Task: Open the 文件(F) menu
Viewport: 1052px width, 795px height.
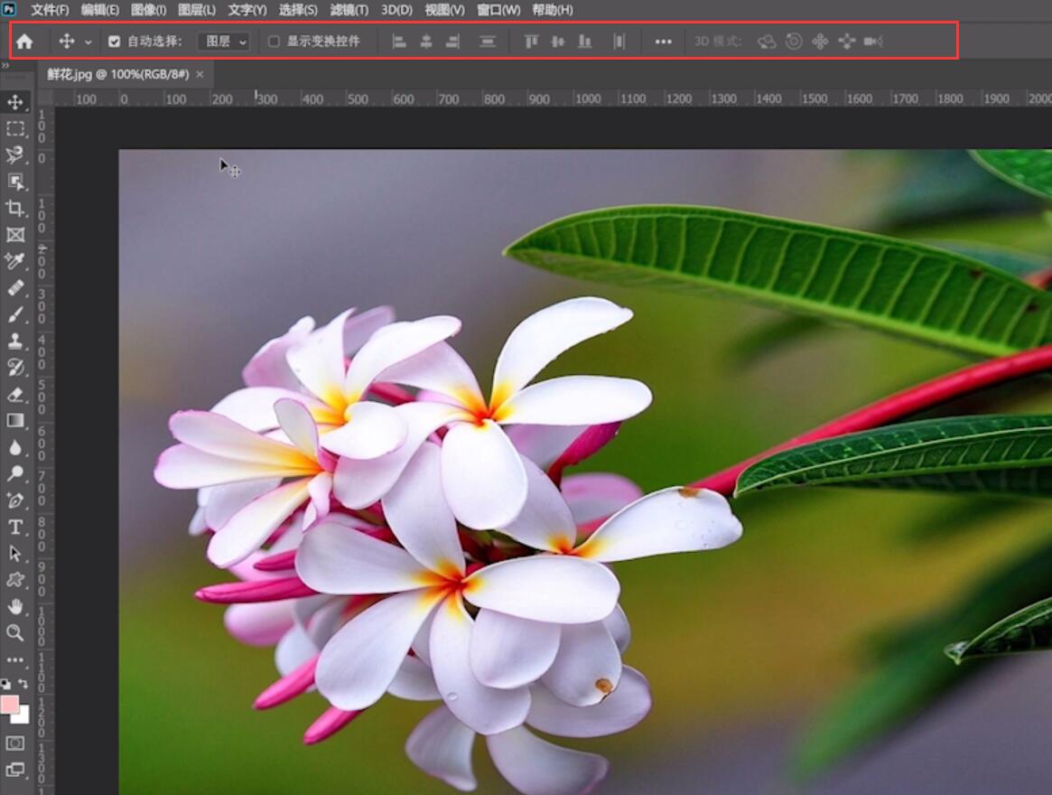Action: click(50, 10)
